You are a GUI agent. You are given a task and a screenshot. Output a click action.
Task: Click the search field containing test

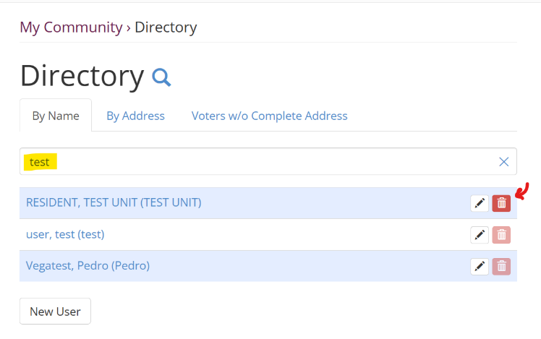click(x=260, y=162)
